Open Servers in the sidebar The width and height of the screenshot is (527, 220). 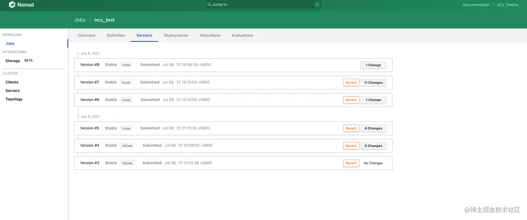[x=13, y=91]
